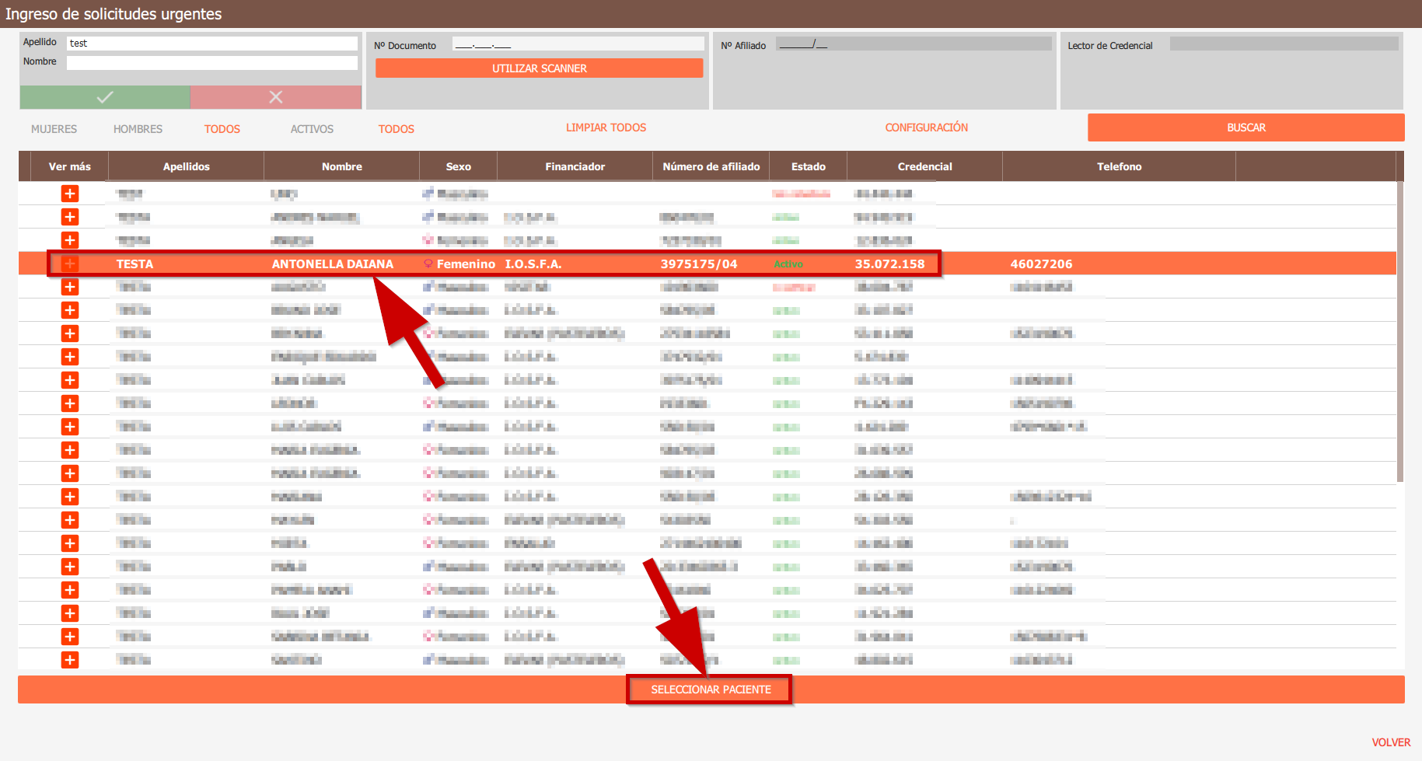Click plus icon on last visible row

tap(70, 660)
